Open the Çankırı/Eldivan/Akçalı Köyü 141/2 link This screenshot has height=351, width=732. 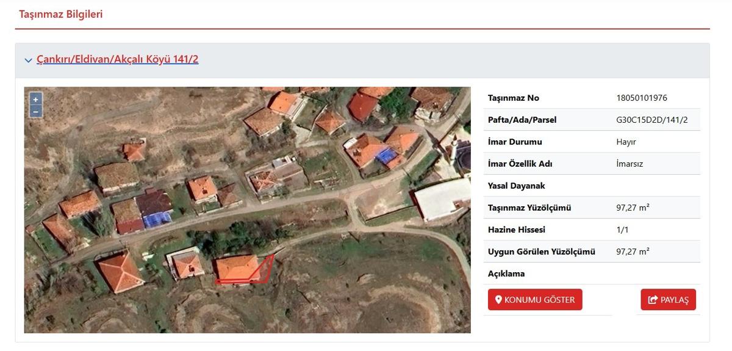click(117, 59)
